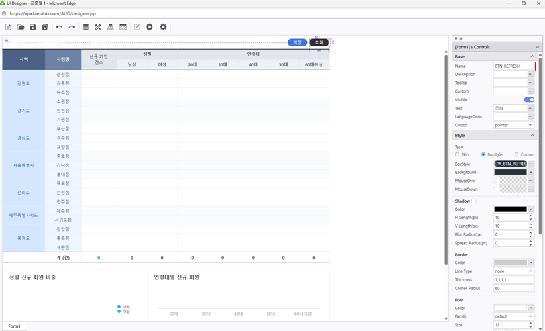Open the black Shadow Color swatch
545x331 pixels.
(x=511, y=209)
